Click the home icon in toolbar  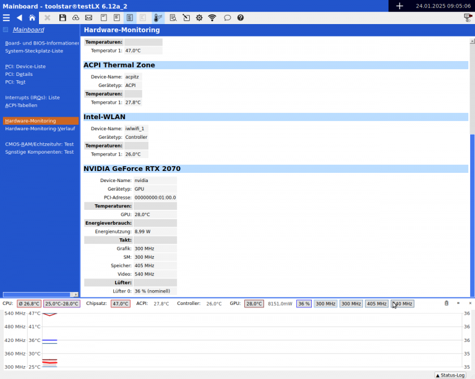[x=32, y=18]
